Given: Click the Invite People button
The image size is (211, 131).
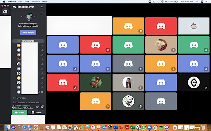Looking at the screenshot, I should (28, 33).
